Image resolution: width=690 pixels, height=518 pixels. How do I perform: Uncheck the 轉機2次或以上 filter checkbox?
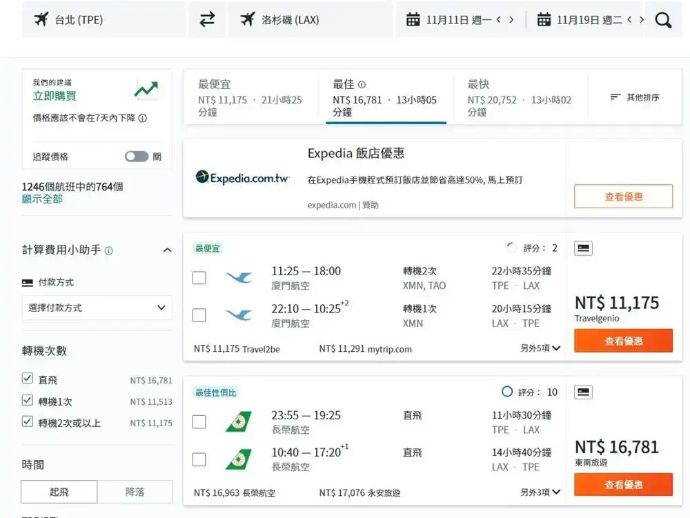pyautogui.click(x=28, y=421)
